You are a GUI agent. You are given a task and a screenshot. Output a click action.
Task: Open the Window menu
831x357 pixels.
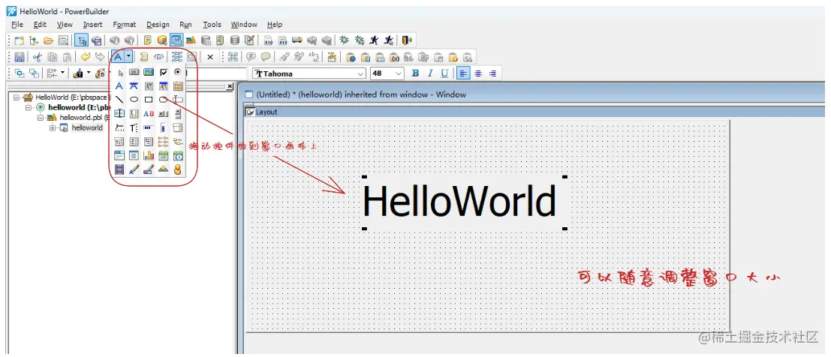click(x=244, y=24)
